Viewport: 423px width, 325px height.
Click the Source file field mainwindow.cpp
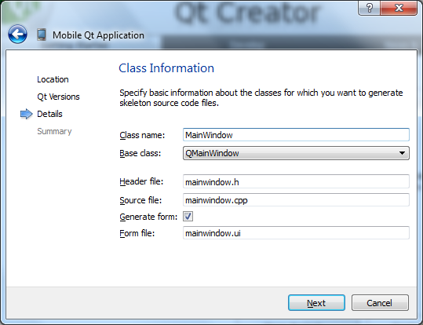(x=296, y=200)
